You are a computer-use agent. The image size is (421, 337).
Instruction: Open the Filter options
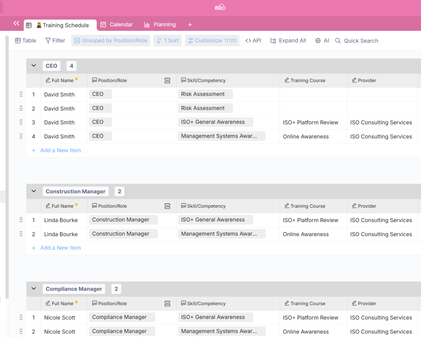pos(55,41)
